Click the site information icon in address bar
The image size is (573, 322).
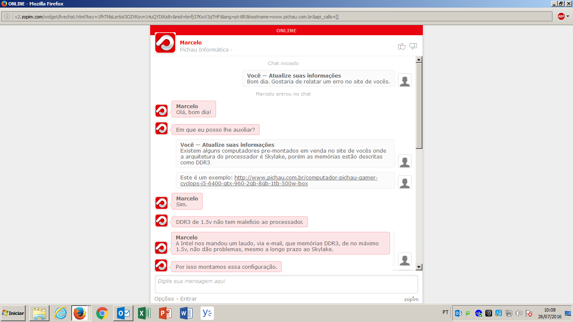(7, 17)
